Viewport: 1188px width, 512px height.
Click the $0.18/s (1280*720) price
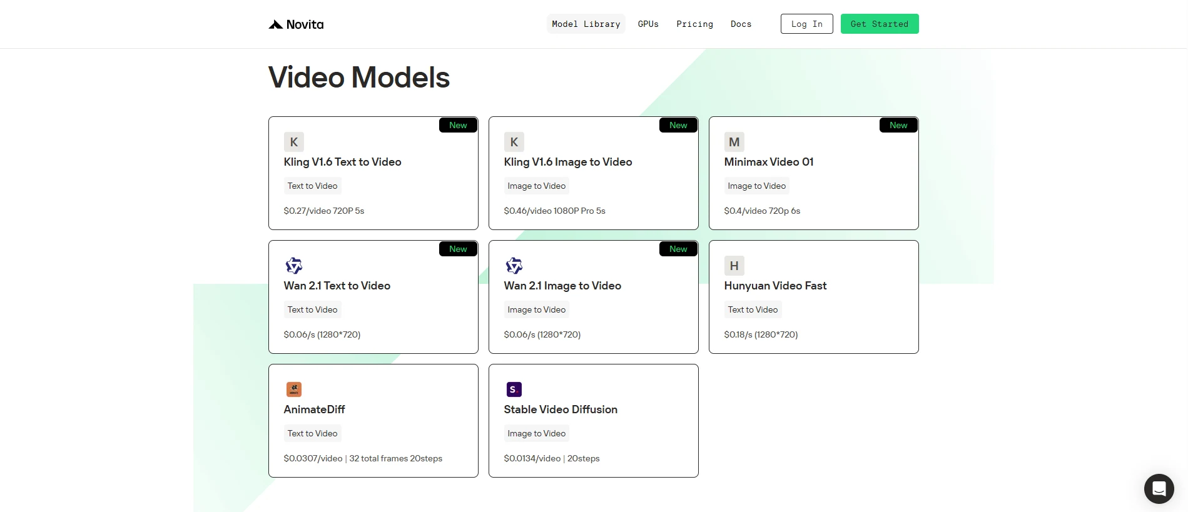tap(761, 334)
